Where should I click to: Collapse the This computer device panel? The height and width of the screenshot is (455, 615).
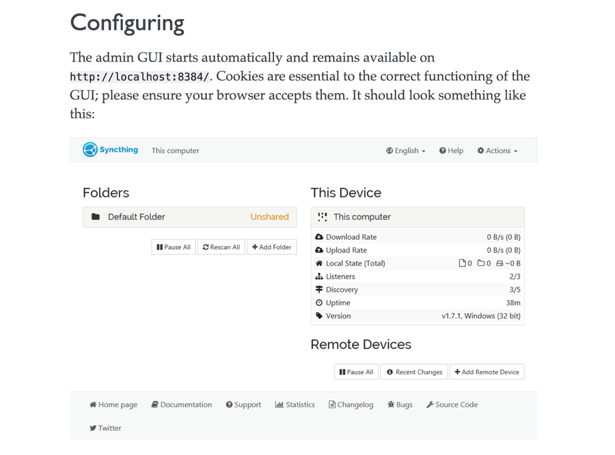click(x=418, y=217)
